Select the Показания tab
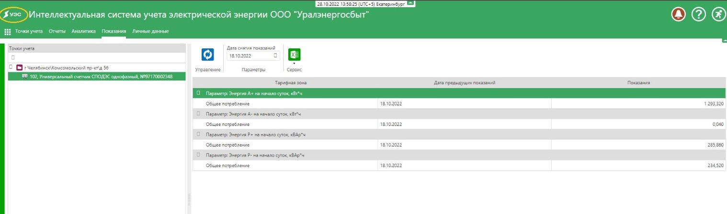Screen dimensions: 727x214 click(x=114, y=32)
